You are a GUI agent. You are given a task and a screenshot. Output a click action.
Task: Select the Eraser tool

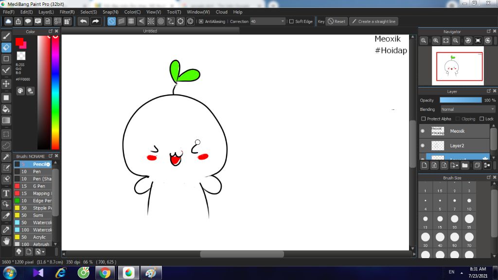(x=6, y=47)
